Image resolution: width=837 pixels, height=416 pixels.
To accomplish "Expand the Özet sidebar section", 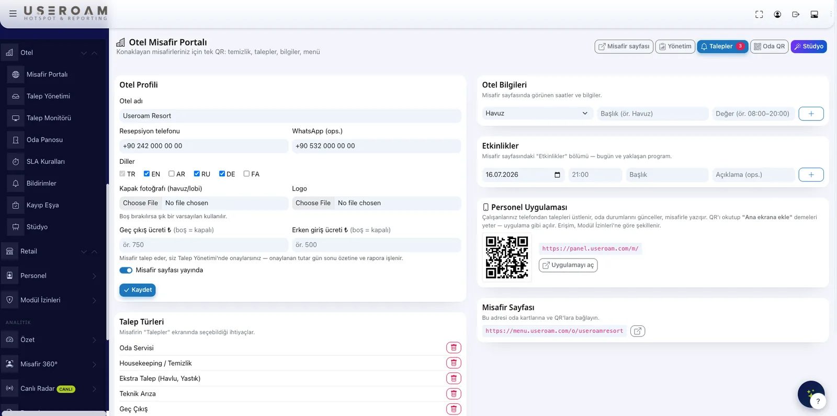I will pos(94,340).
